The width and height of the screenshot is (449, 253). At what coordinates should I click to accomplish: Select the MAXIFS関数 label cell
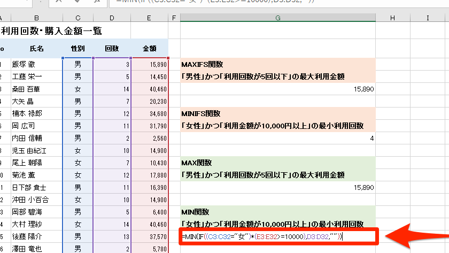click(x=278, y=64)
